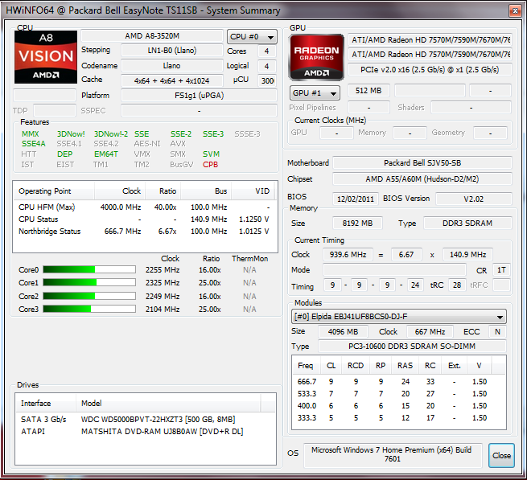Click the Freq column header in modules table

(x=306, y=366)
